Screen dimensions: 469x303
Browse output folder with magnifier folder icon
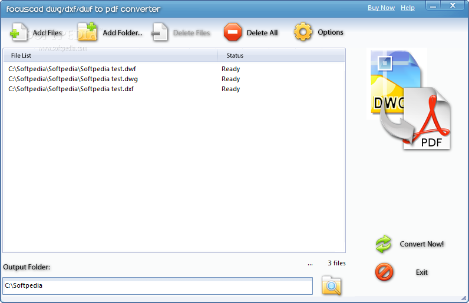coord(331,285)
